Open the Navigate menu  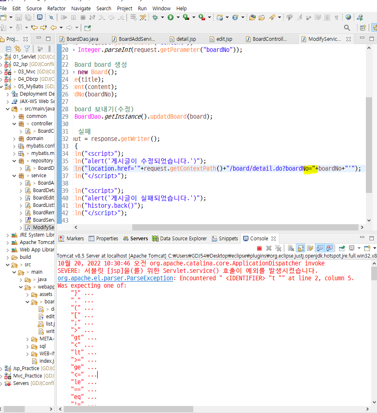click(x=81, y=8)
